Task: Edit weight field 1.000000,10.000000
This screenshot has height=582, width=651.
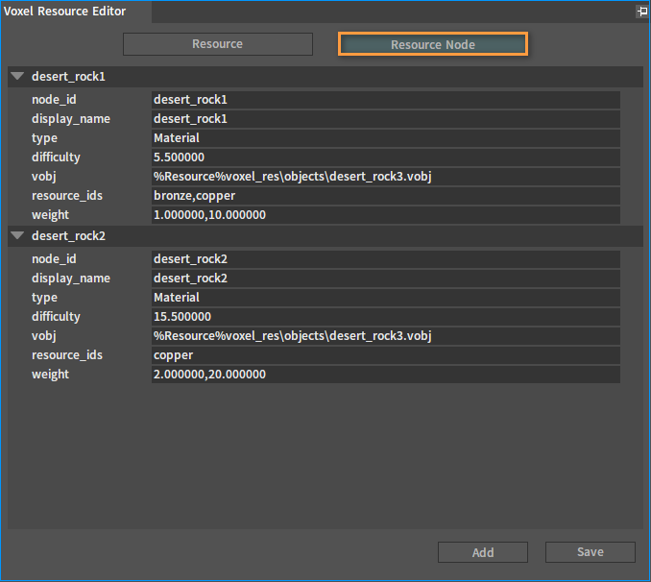Action: point(386,215)
